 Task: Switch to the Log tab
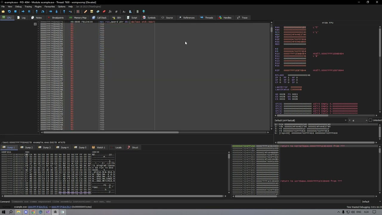pyautogui.click(x=21, y=18)
